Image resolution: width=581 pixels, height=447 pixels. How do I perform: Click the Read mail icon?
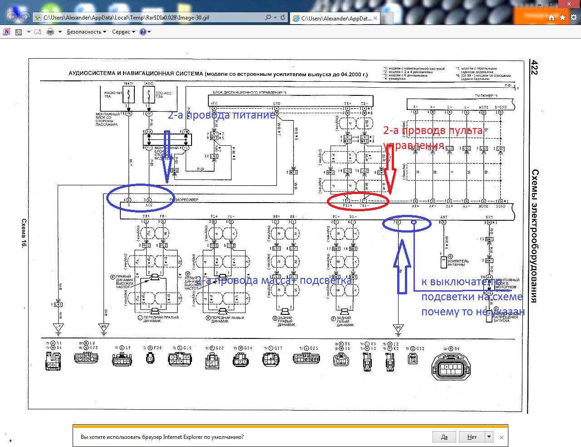click(38, 32)
